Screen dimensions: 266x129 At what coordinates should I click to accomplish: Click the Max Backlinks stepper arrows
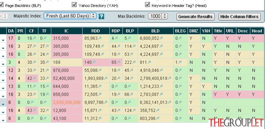tap(165, 16)
